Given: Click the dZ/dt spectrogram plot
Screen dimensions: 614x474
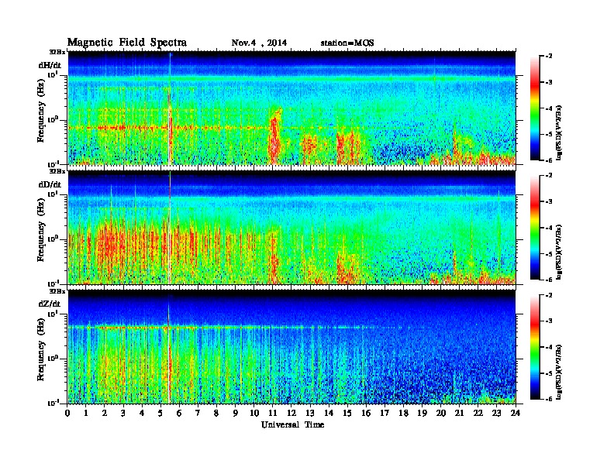Looking at the screenshot, I should coord(291,346).
